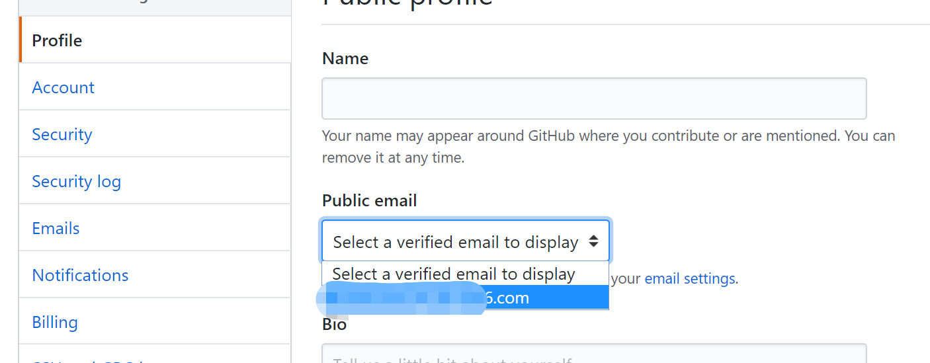
Task: Open the Billing page
Action: pyautogui.click(x=55, y=322)
